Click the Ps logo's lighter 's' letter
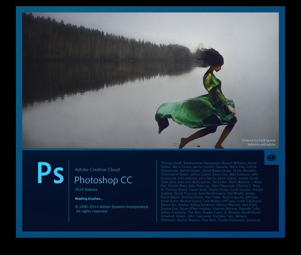This screenshot has height=255, width=301. 58,176
